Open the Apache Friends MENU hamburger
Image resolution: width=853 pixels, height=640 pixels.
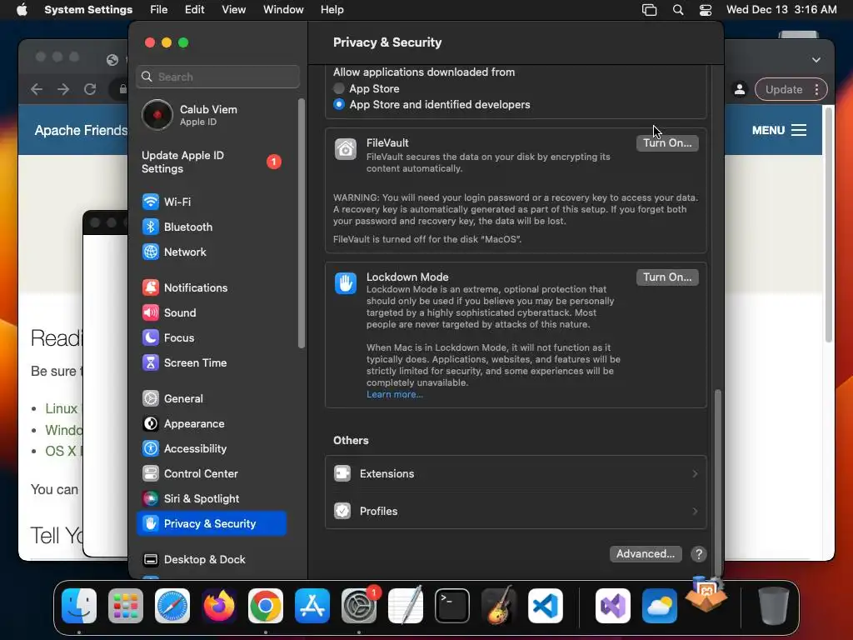(x=779, y=130)
